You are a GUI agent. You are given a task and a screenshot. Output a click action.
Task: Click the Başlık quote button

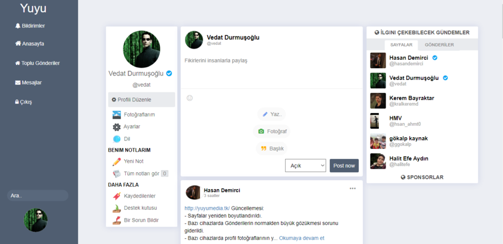click(272, 149)
